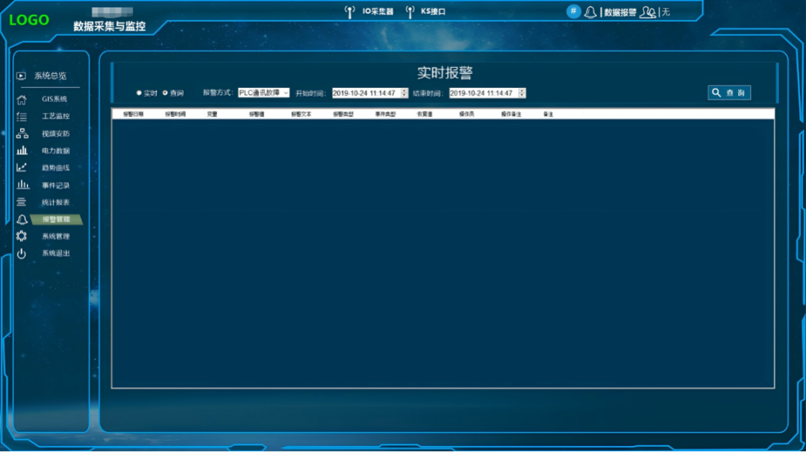806x452 pixels.
Task: Click the blue # circle icon
Action: (x=573, y=11)
